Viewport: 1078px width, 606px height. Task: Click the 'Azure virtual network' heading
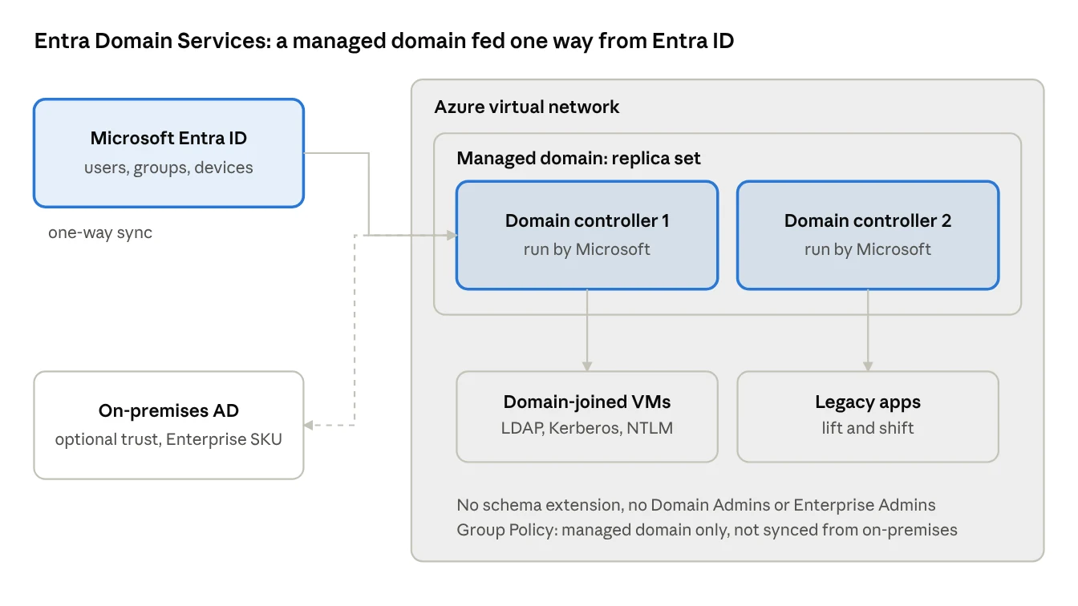(527, 107)
